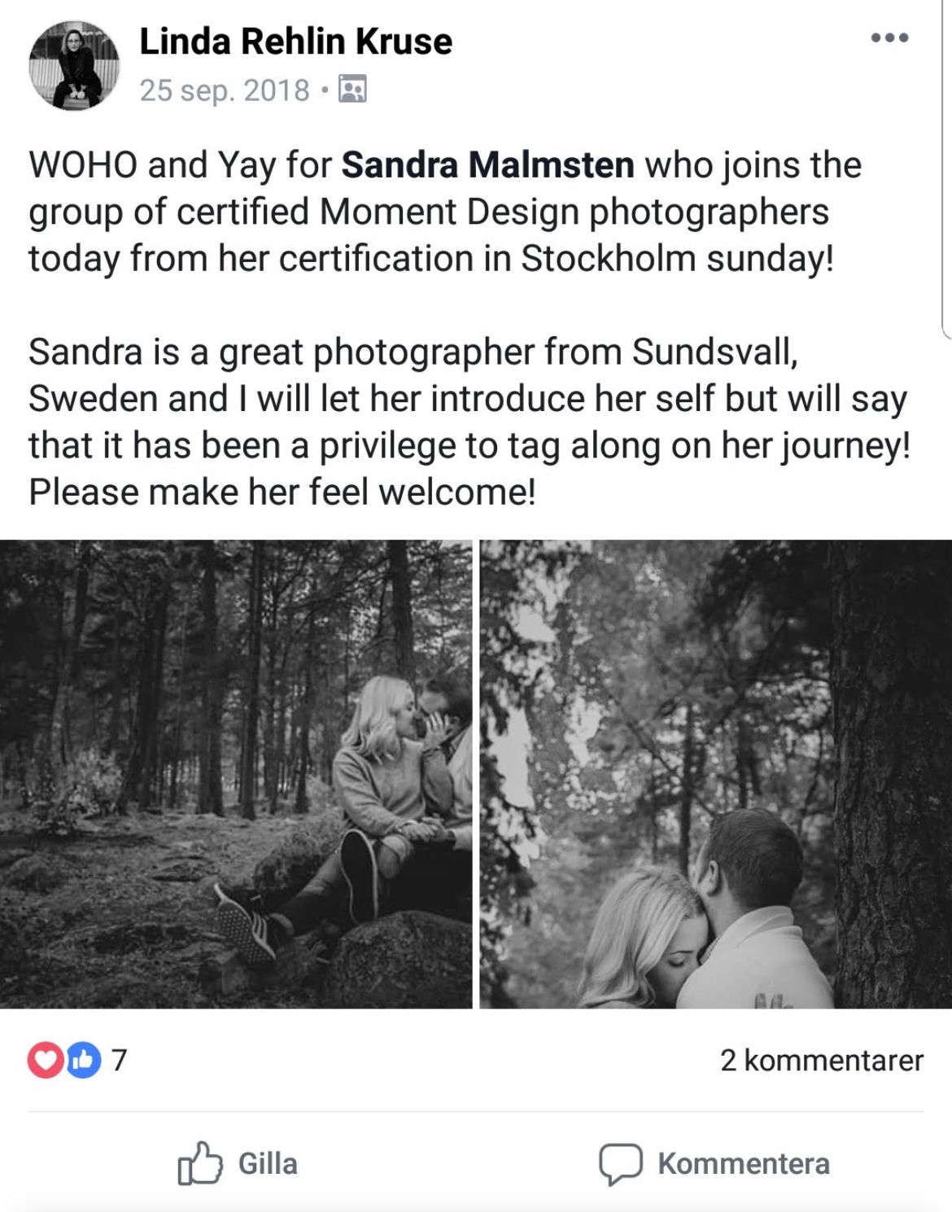Viewport: 952px width, 1212px height.
Task: Like the post with the Gilla button
Action: pos(238,1163)
